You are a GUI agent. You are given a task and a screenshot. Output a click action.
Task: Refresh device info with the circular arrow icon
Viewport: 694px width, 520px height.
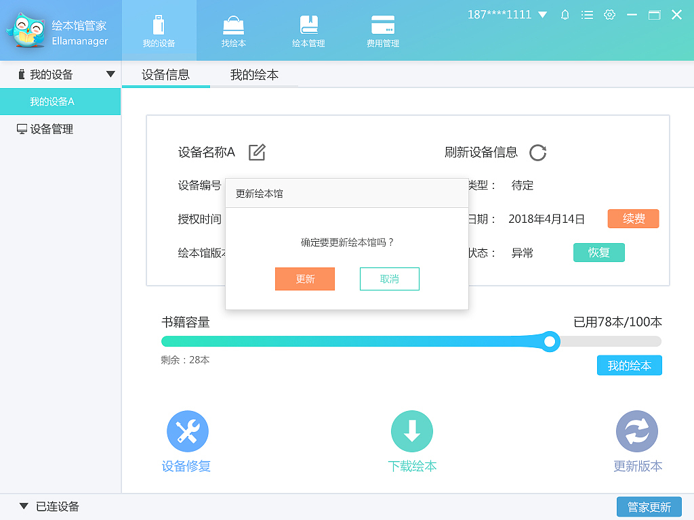(x=537, y=153)
